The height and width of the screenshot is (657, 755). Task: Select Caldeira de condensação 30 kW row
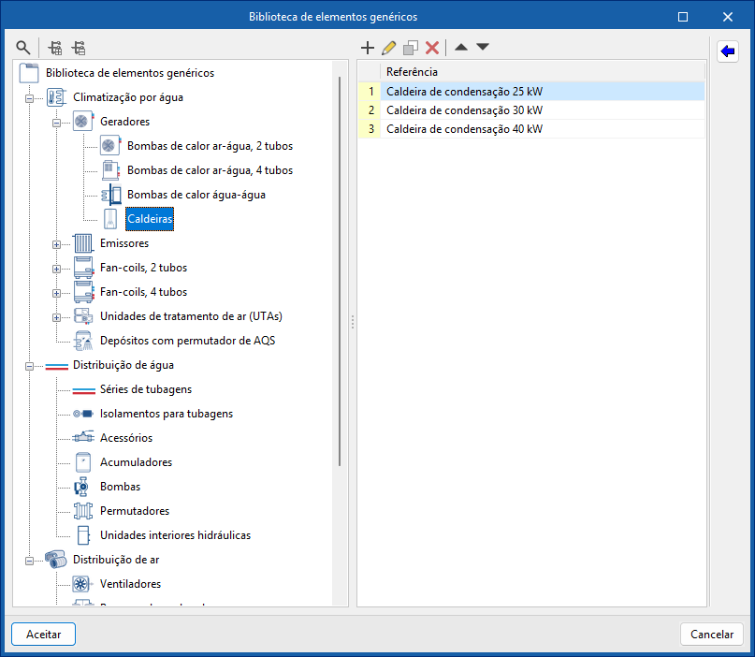[464, 110]
